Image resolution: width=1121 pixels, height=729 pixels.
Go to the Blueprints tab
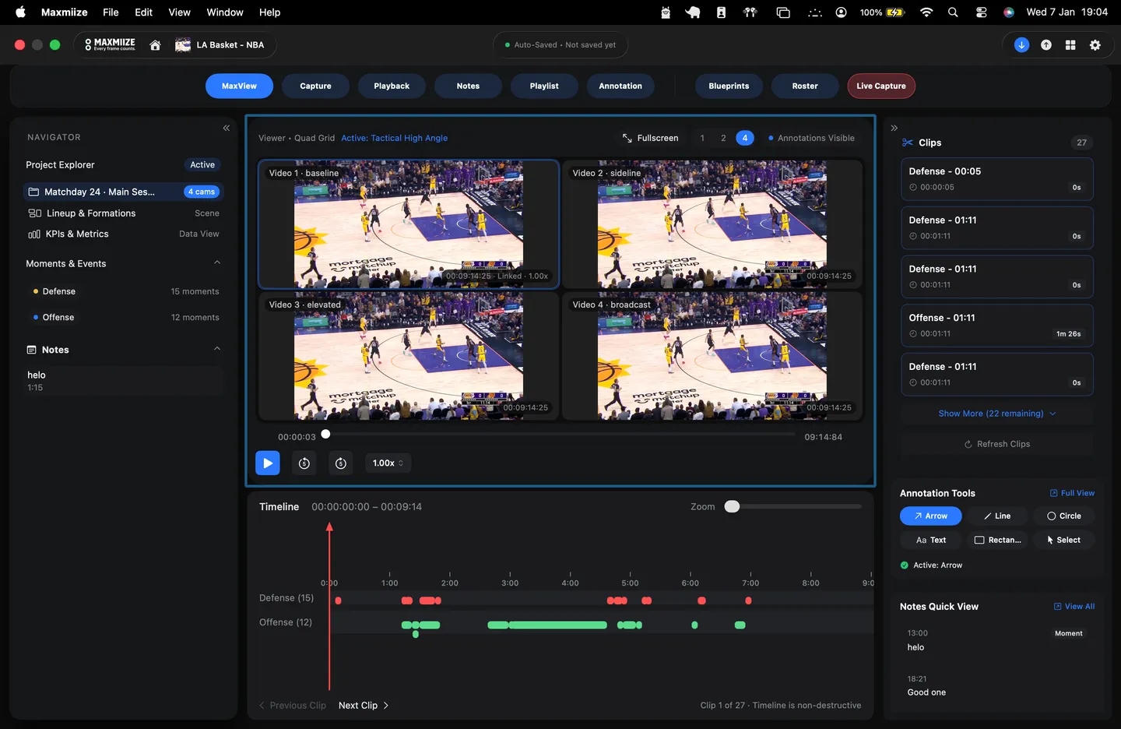(x=729, y=86)
